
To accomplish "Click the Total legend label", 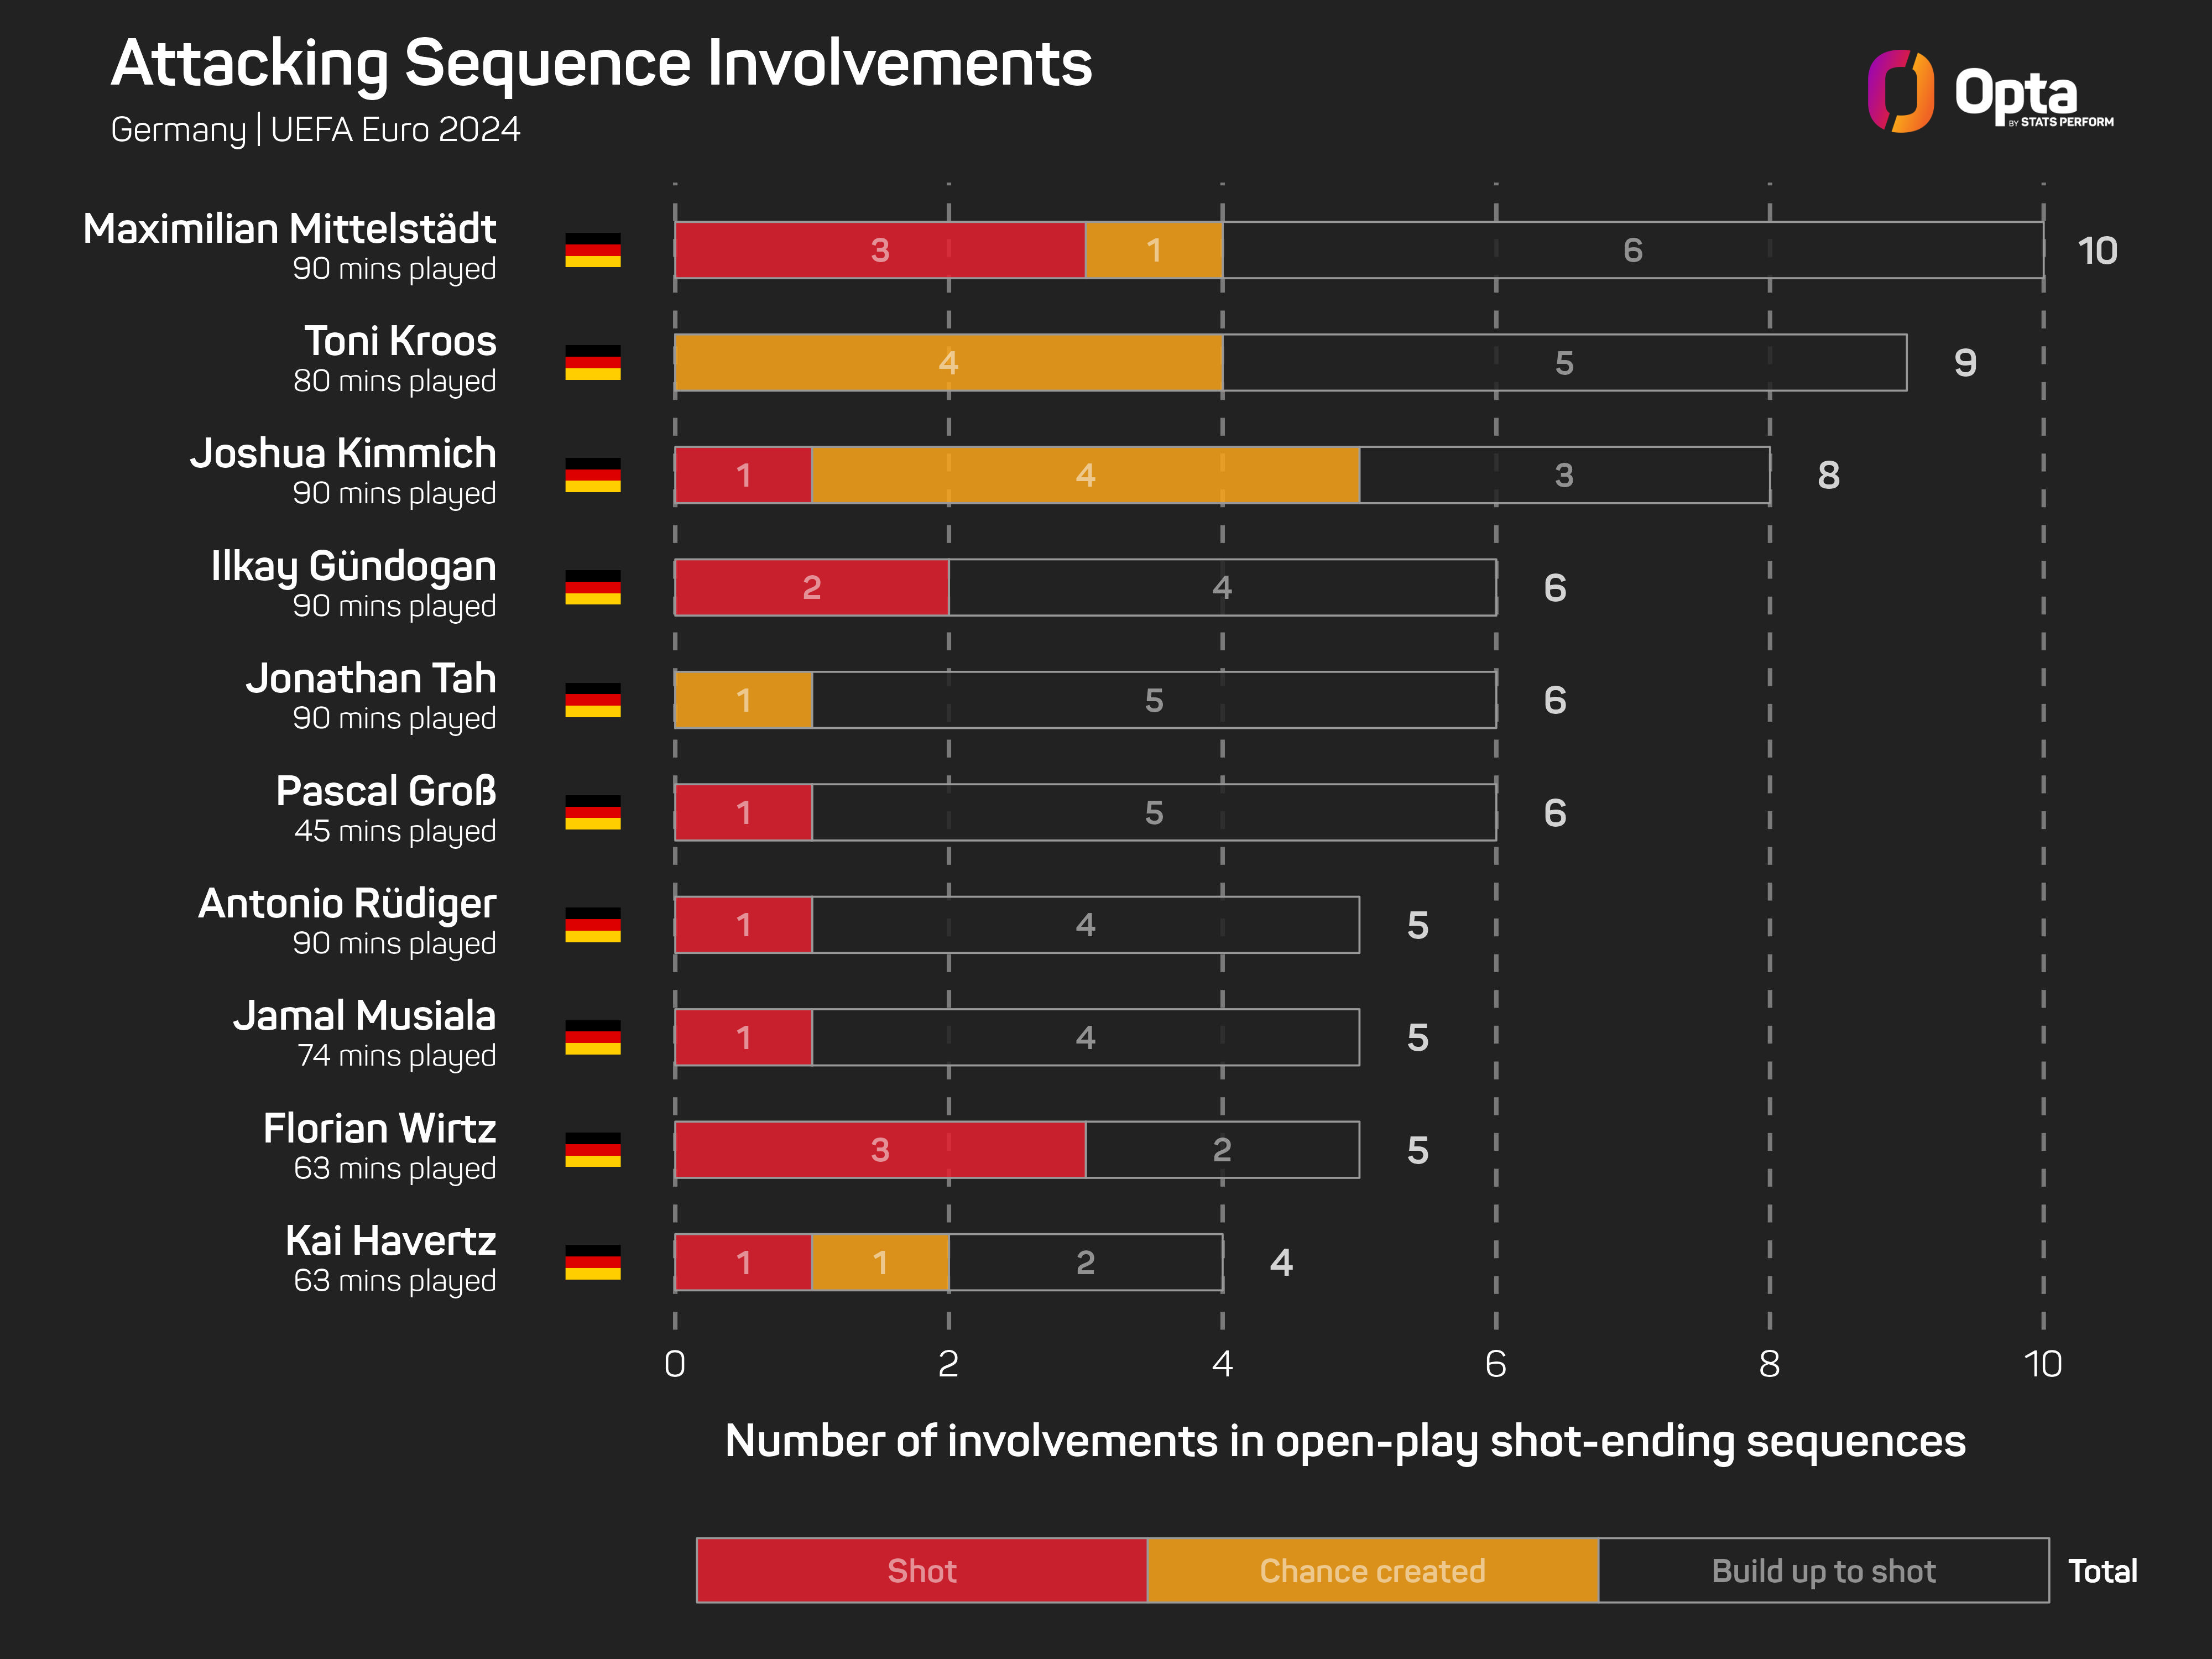I will click(2102, 1571).
